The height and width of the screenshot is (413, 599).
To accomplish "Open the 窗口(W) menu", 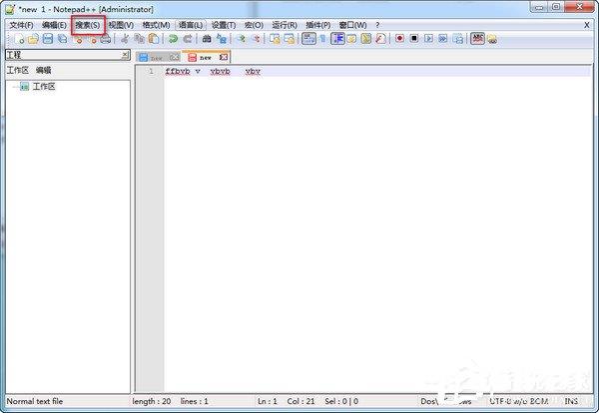I will (x=352, y=25).
